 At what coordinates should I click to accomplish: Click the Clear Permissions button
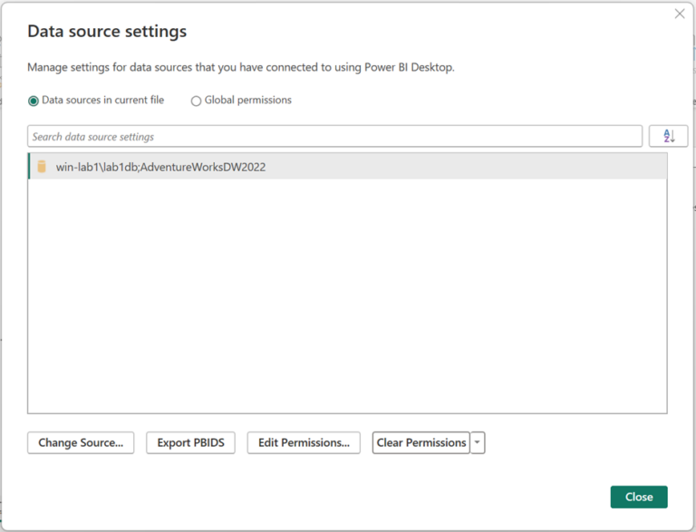420,442
